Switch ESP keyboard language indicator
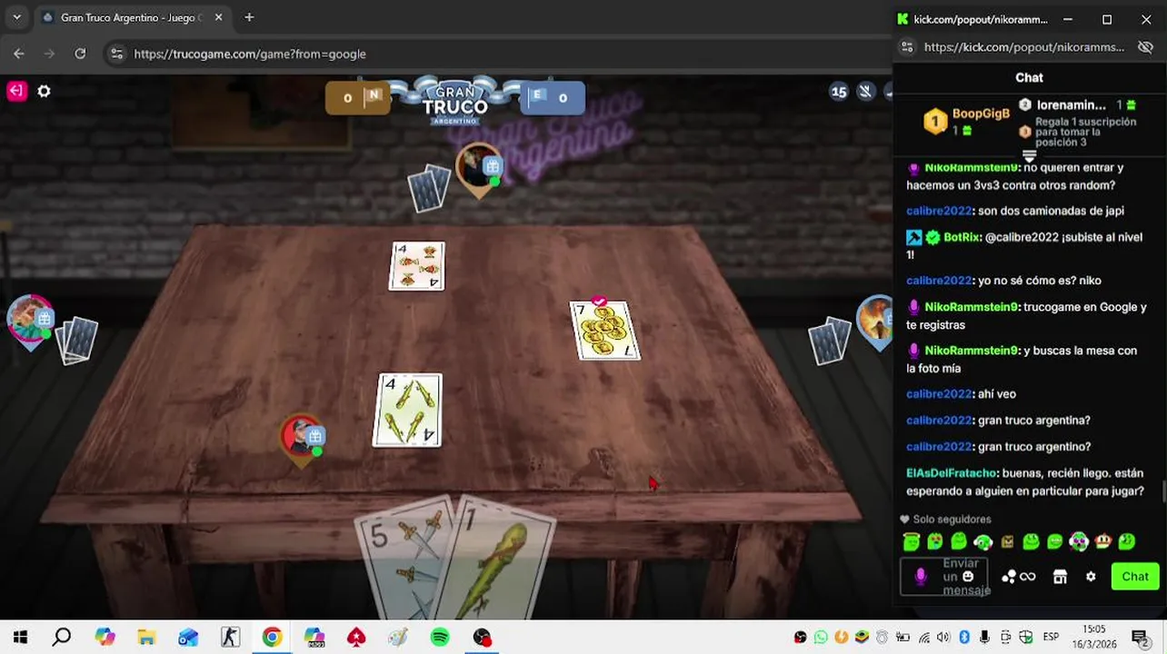The width and height of the screenshot is (1167, 654). [1051, 637]
